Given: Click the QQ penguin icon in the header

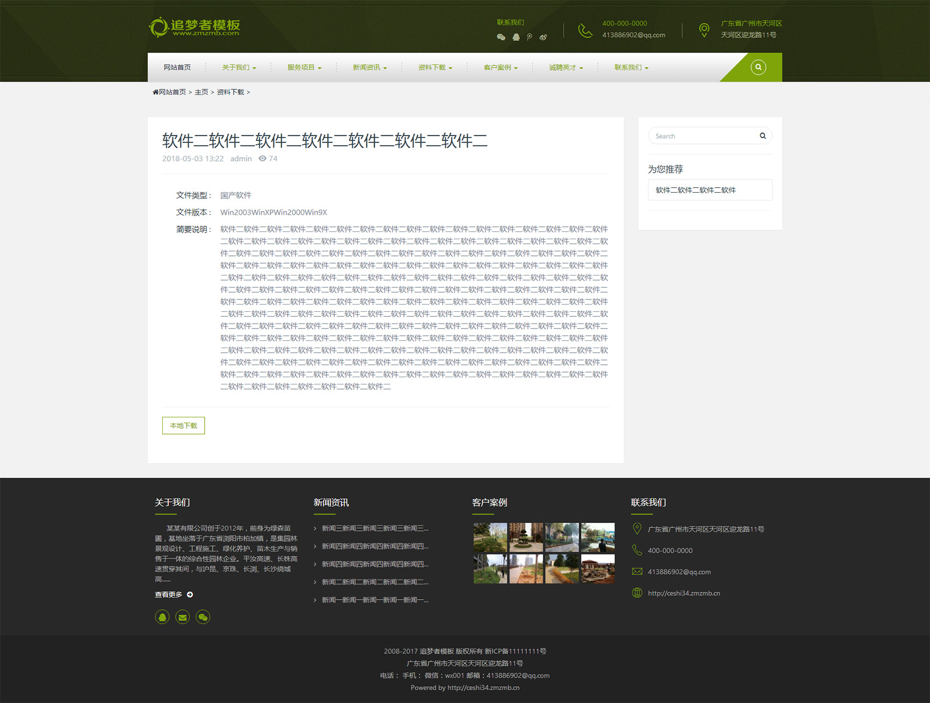Looking at the screenshot, I should (x=516, y=37).
